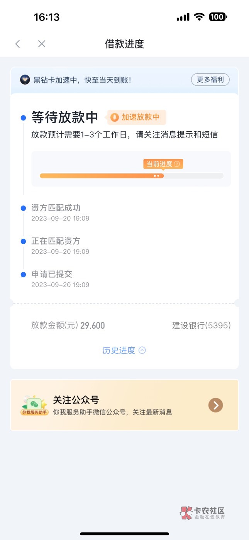Tap the orange loan progress bar
This screenshot has height=540, width=249.
pos(102,176)
